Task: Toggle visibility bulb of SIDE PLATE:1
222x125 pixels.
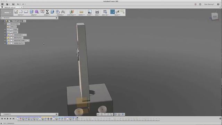Action: pyautogui.click(x=8, y=38)
